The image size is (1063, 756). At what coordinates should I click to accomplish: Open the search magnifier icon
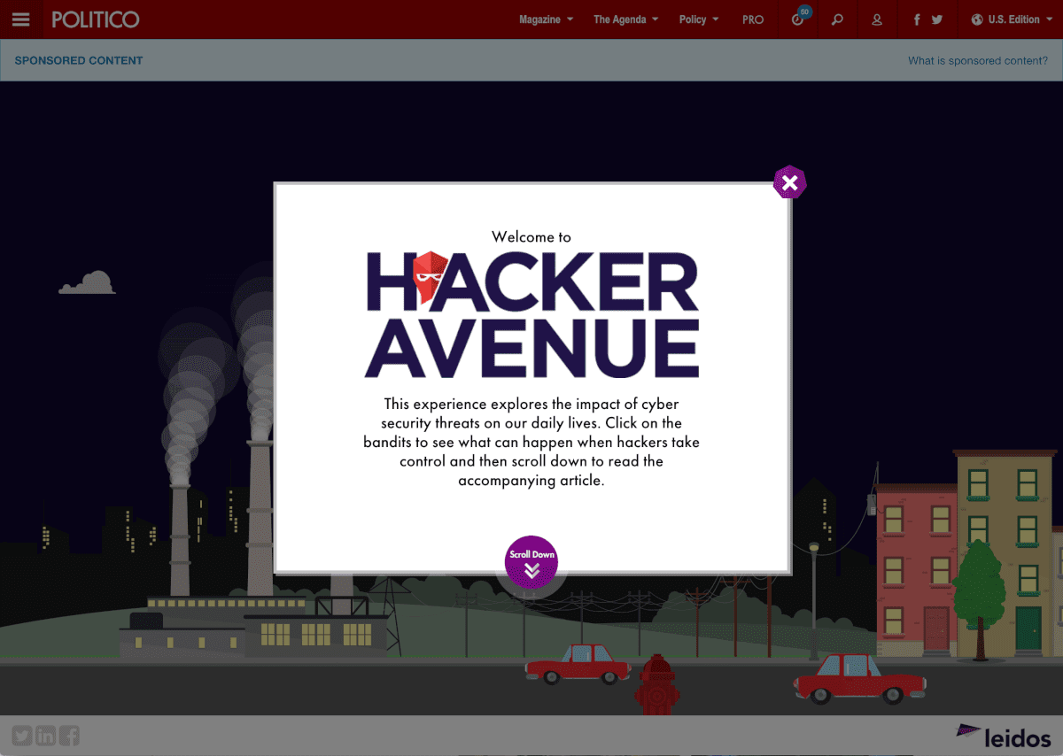(837, 19)
